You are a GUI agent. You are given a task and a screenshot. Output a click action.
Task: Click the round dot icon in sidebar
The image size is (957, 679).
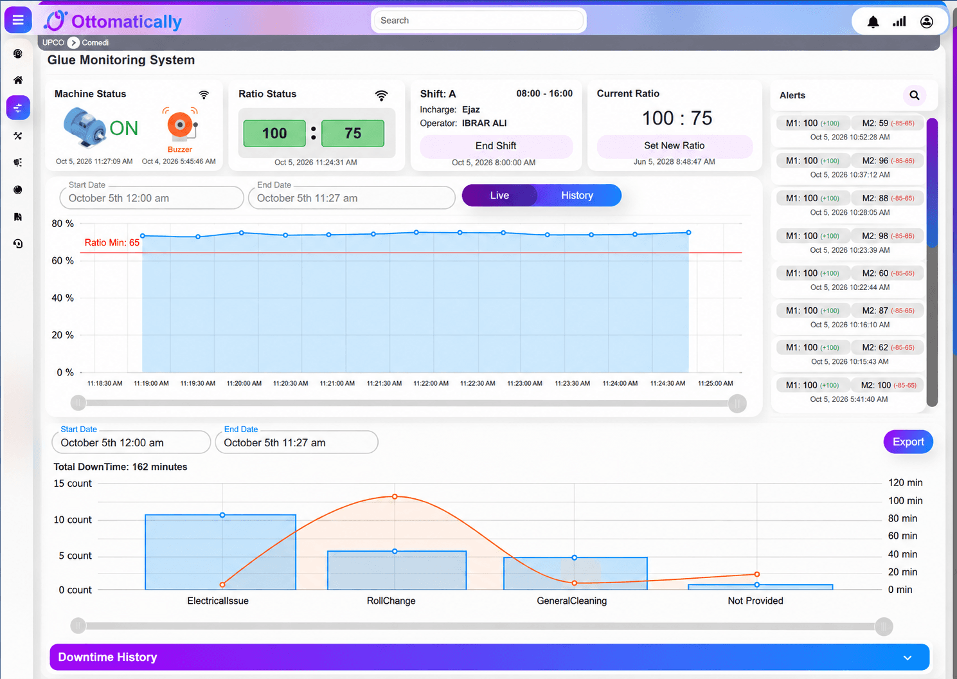[18, 190]
